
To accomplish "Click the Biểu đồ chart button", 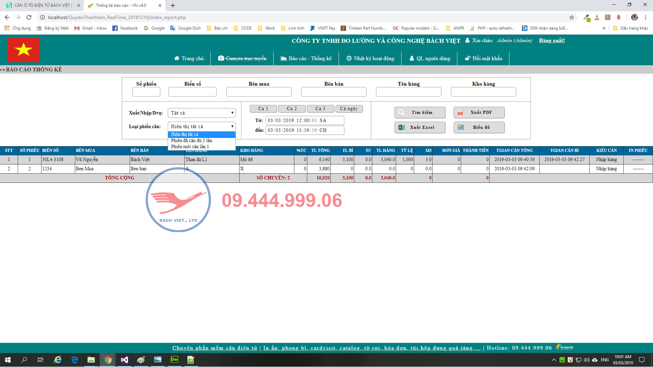I will point(479,127).
